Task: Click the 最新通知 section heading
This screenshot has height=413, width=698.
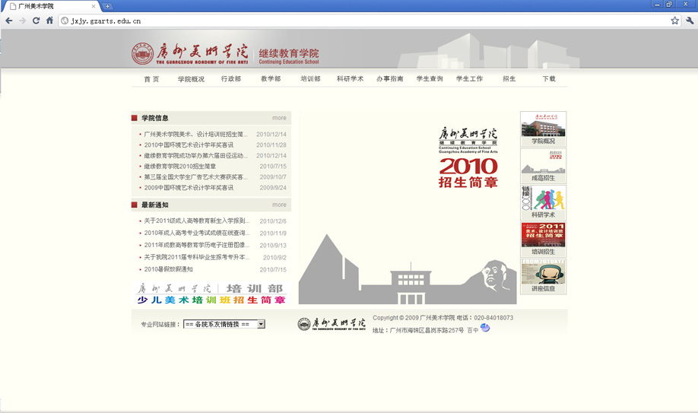Action: [155, 205]
